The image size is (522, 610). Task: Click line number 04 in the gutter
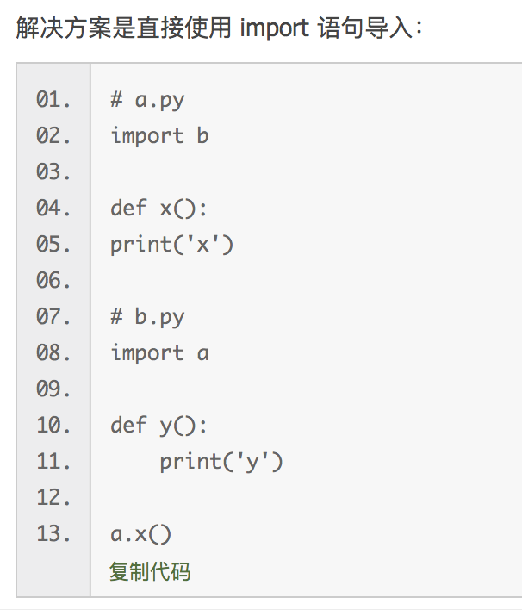point(53,209)
